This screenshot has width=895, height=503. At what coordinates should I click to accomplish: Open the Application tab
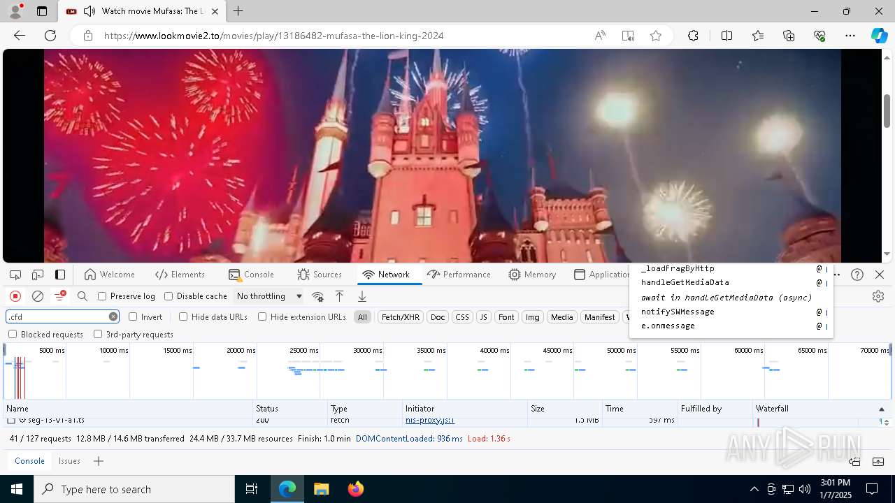pyautogui.click(x=601, y=275)
